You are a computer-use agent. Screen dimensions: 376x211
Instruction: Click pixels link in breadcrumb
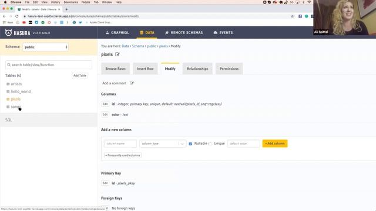click(x=163, y=46)
